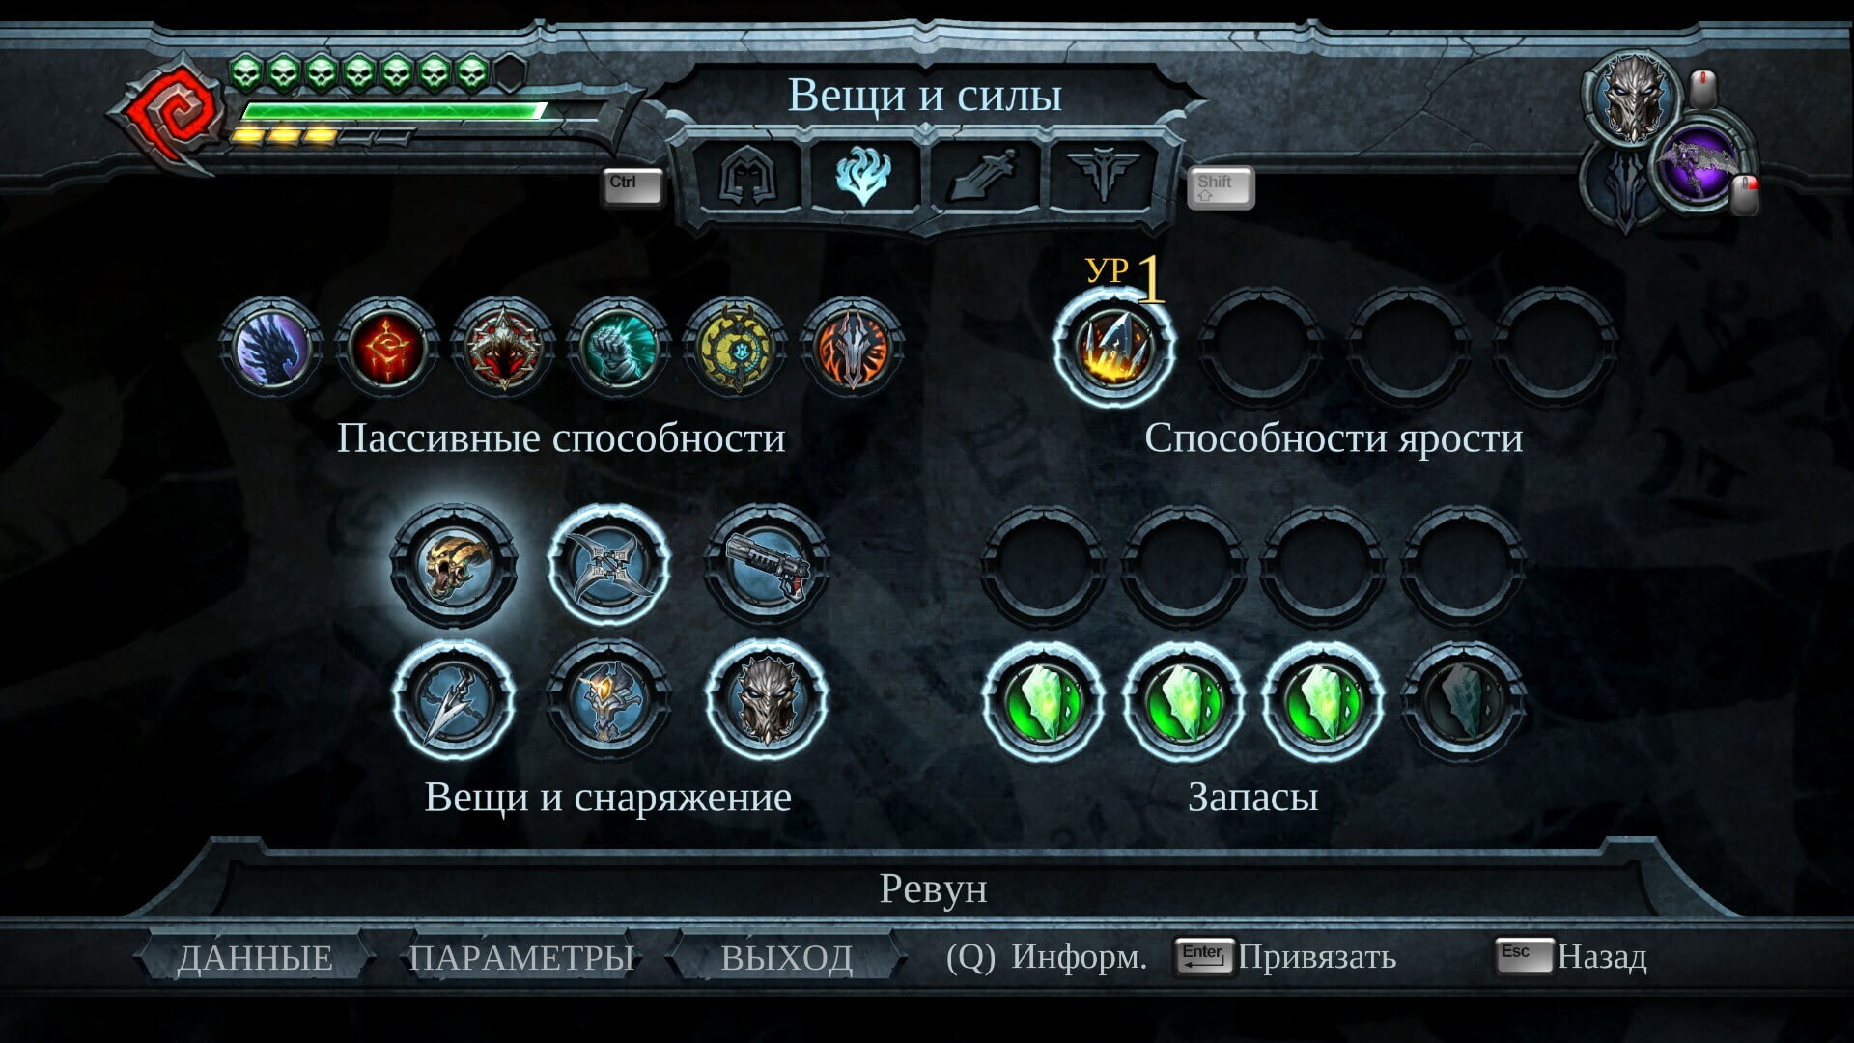This screenshot has width=1854, height=1043.
Task: Click the dark wing passive ability
Action: pos(271,348)
